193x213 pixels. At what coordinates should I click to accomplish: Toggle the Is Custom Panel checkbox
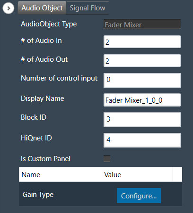coord(107,159)
